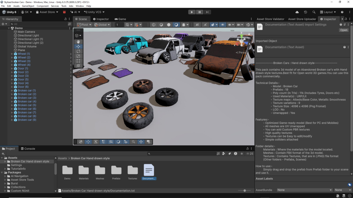The height and width of the screenshot is (198, 353).
Task: Click the Open button in Inspector
Action: (344, 30)
